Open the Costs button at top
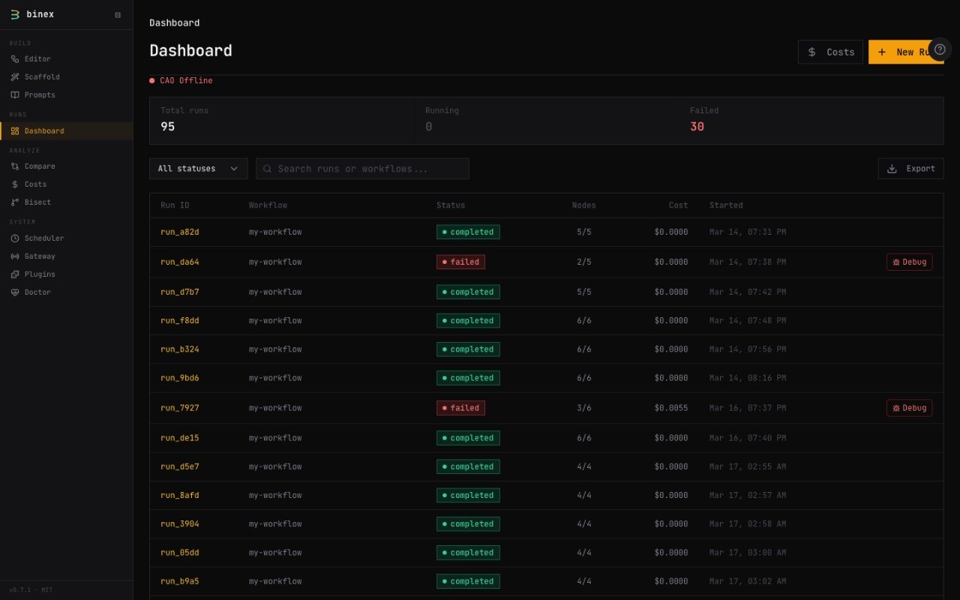The width and height of the screenshot is (960, 600). click(830, 52)
